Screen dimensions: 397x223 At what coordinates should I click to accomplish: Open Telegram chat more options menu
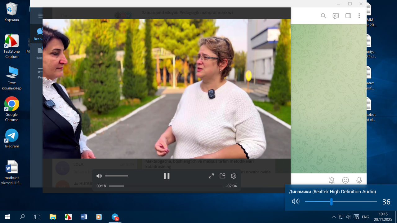point(359,16)
